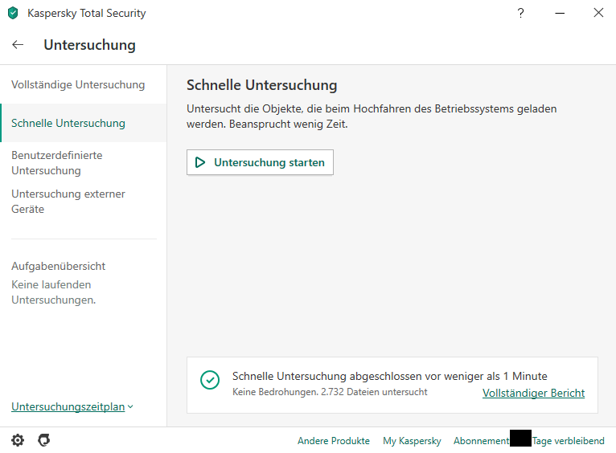Open the My Kaspersky link
Image resolution: width=616 pixels, height=453 pixels.
point(412,441)
